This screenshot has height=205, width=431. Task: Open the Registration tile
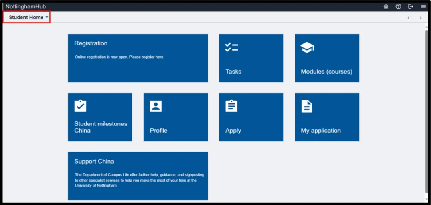pos(138,58)
